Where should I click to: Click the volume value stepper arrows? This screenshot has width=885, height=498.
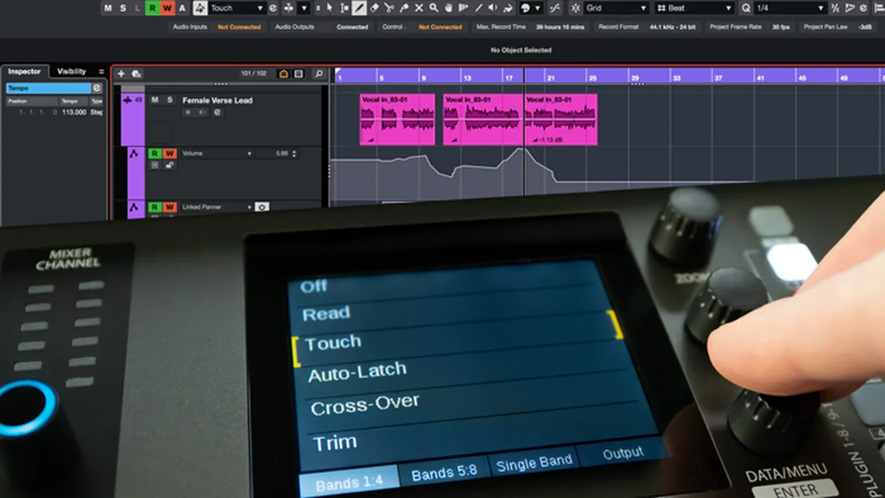(x=294, y=153)
